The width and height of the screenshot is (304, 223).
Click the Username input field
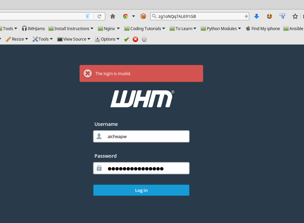pyautogui.click(x=146, y=136)
